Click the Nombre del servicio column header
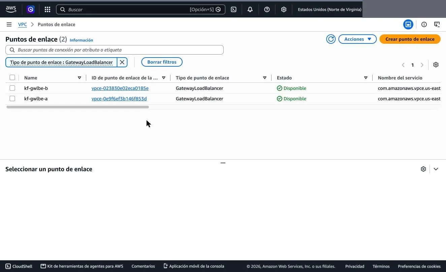This screenshot has height=272, width=446. tap(400, 78)
